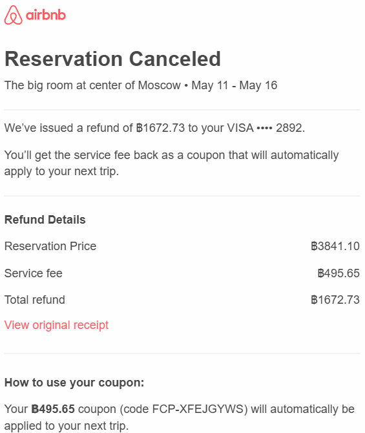Click the Reservation Price label
Screen dimensions: 365x433
point(50,246)
